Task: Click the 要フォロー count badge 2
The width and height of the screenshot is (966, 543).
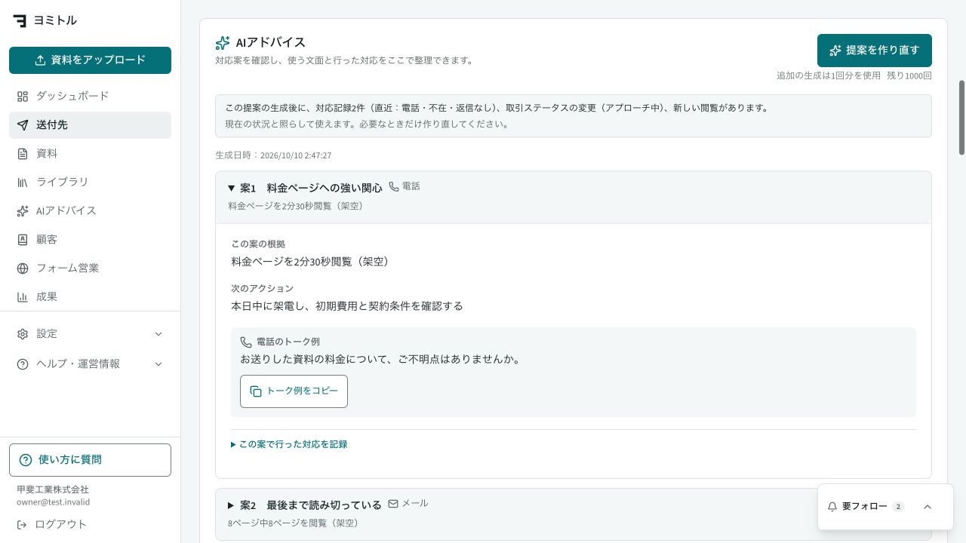Action: click(x=898, y=507)
